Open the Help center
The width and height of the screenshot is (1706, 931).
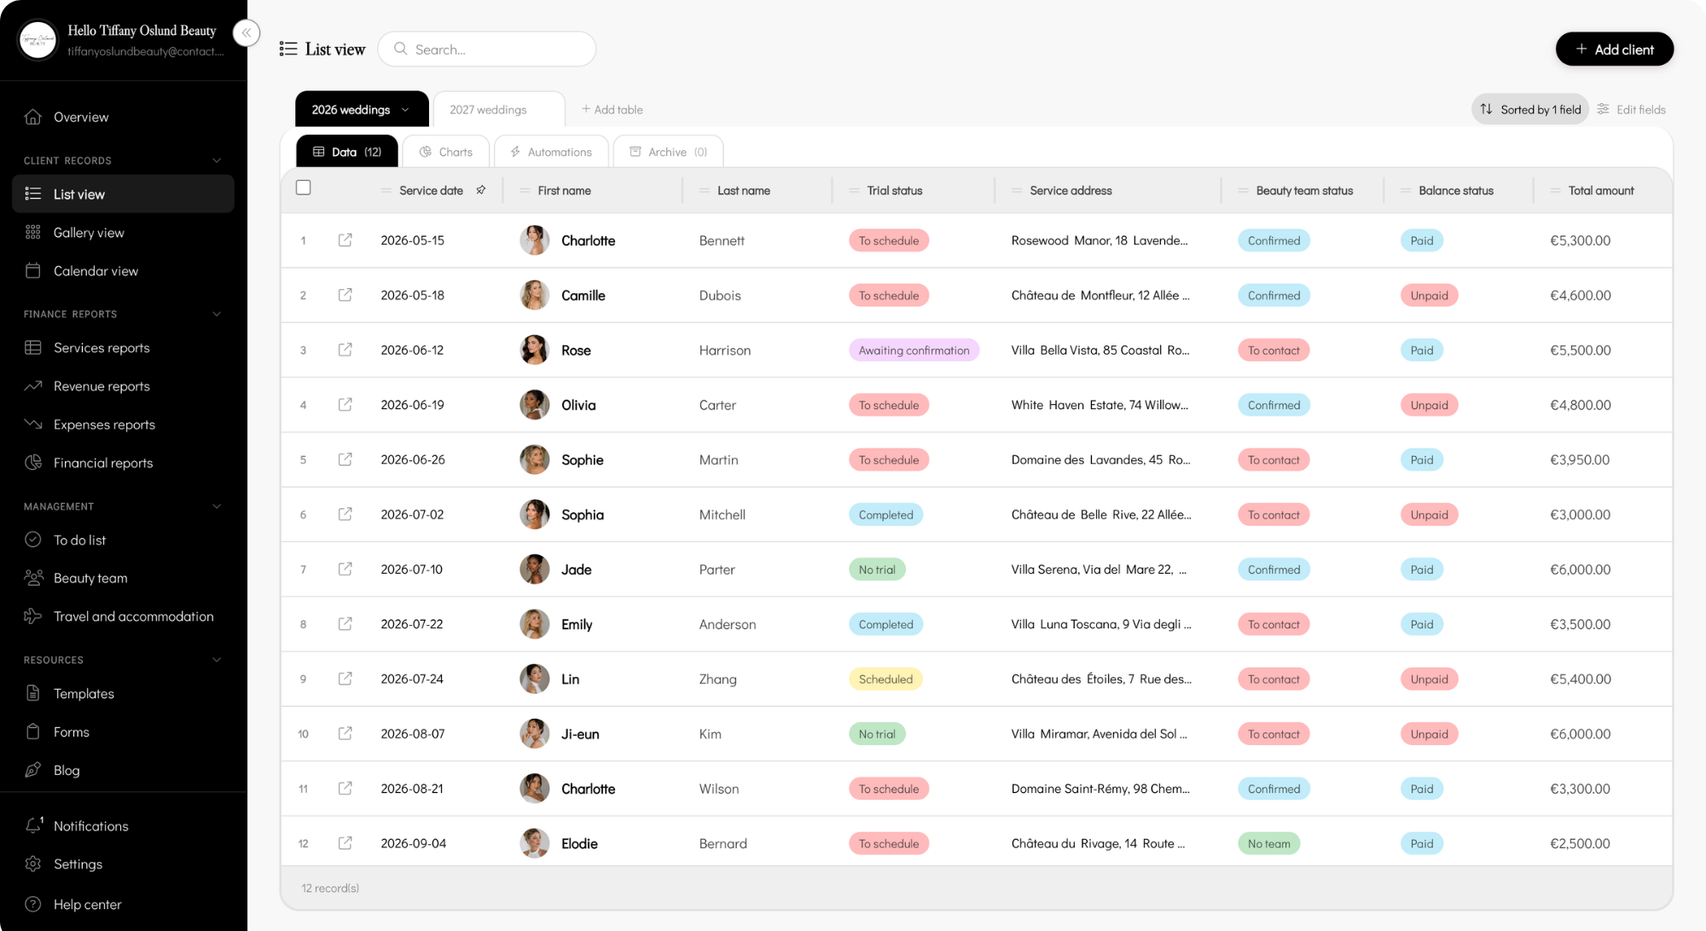124,904
